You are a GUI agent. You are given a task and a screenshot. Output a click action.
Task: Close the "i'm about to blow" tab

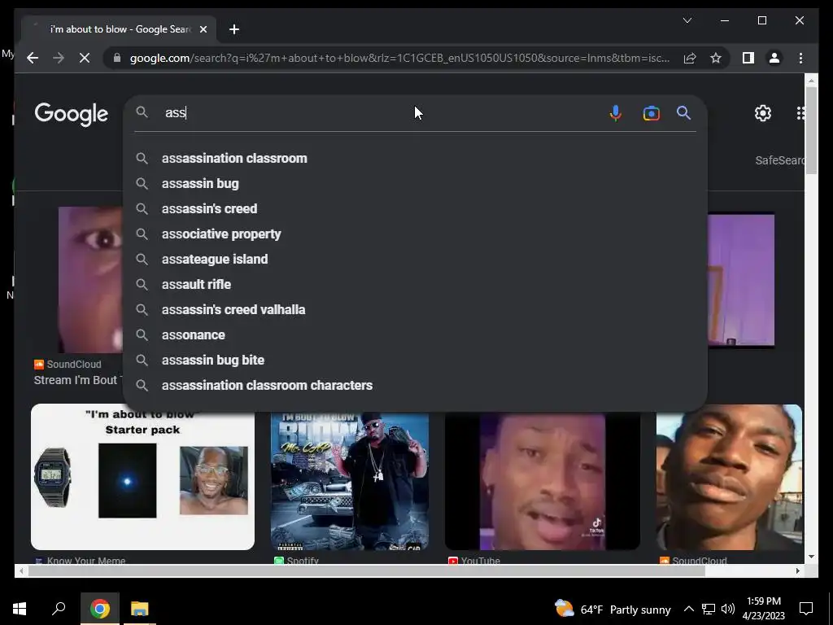click(203, 29)
